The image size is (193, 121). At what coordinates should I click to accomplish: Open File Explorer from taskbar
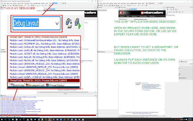coord(13,119)
